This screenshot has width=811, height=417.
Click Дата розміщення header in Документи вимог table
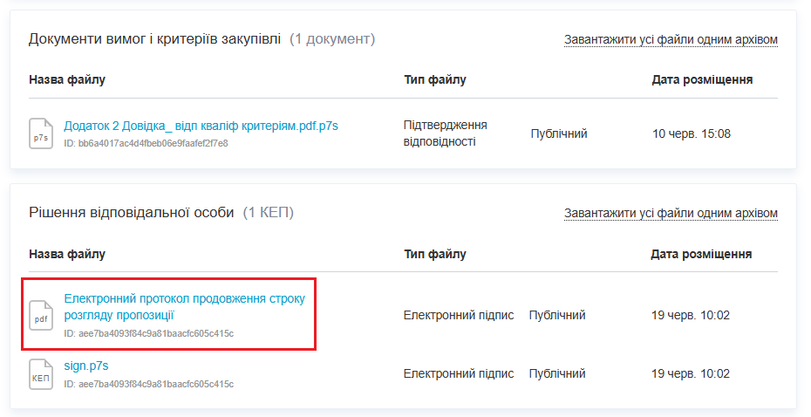[x=702, y=80]
